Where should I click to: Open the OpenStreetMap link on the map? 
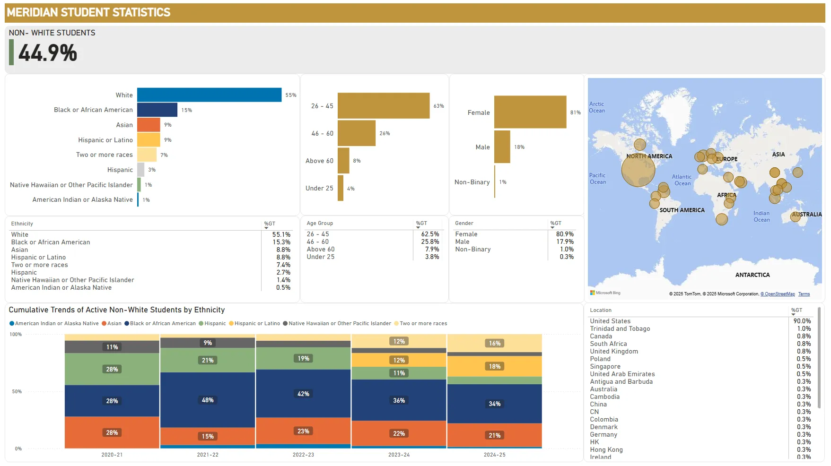point(778,294)
